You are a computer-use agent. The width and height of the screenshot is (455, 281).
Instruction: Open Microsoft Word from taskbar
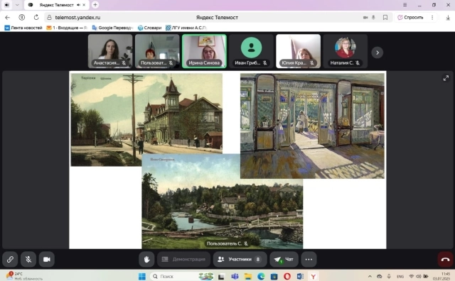[300, 276]
